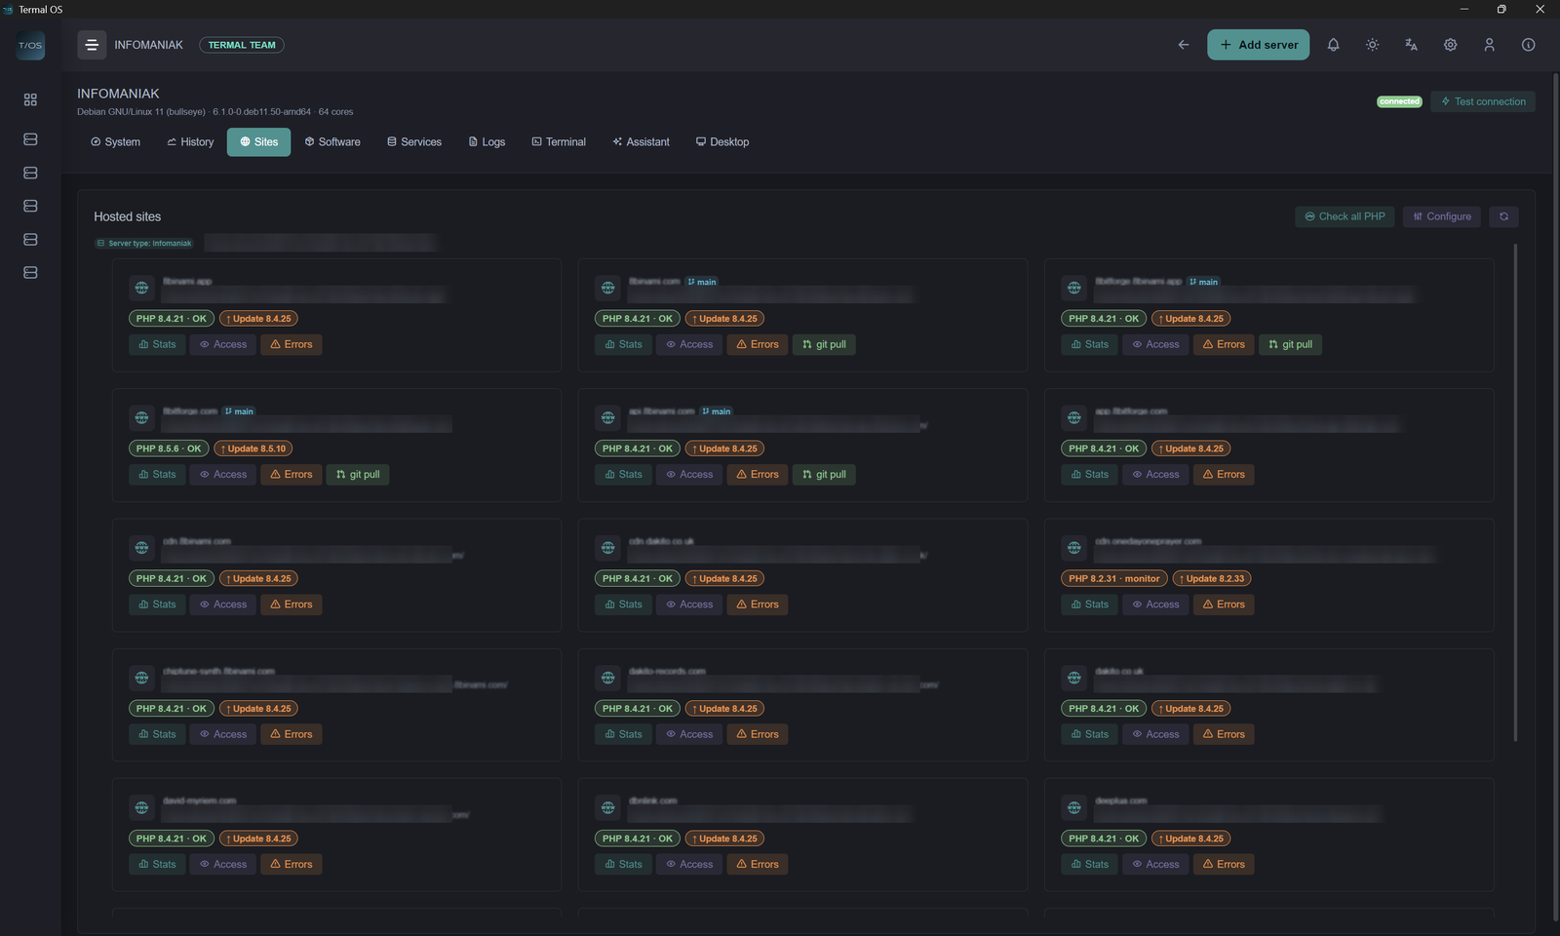Image resolution: width=1560 pixels, height=936 pixels.
Task: Run git pull on the PHP 8.5.6 site
Action: tap(358, 475)
